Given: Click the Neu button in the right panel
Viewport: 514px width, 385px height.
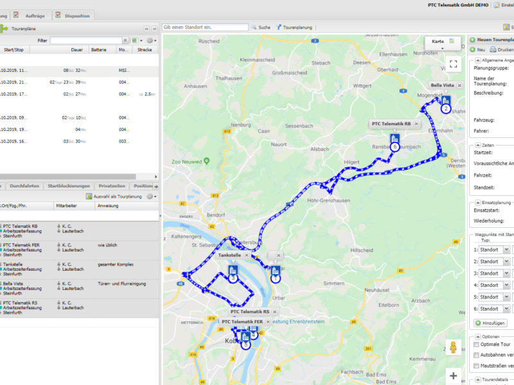Looking at the screenshot, I should pyautogui.click(x=479, y=49).
